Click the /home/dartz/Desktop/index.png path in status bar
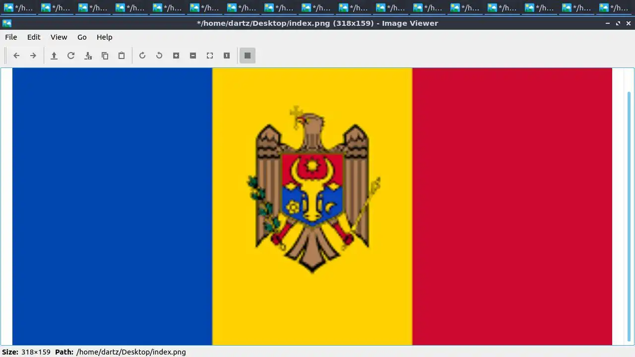 click(x=131, y=352)
